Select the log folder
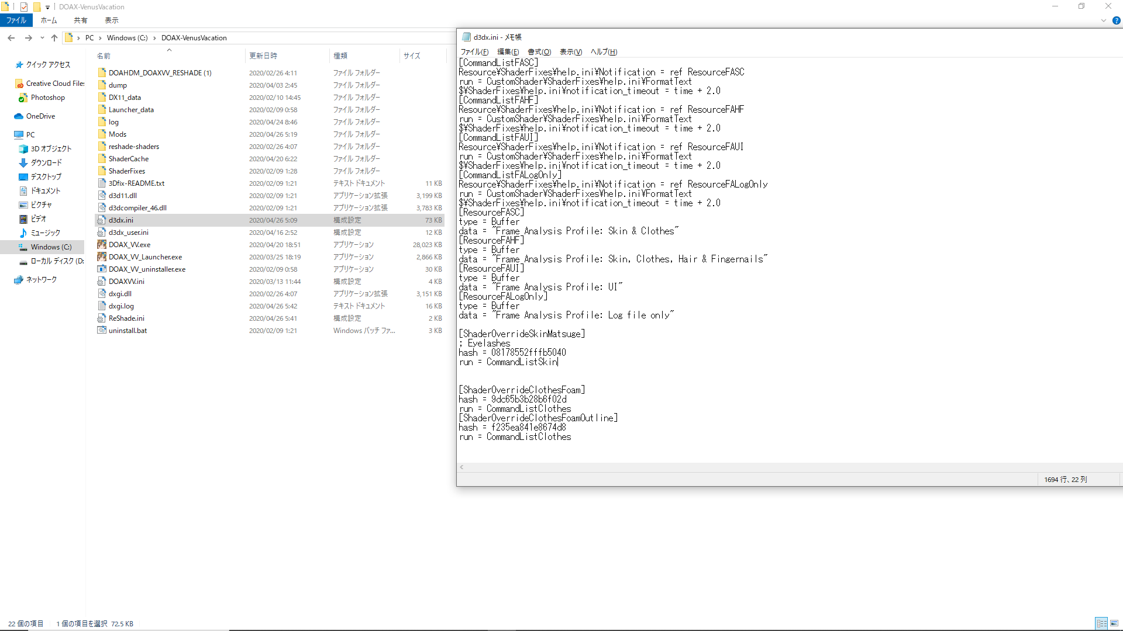Viewport: 1123px width, 631px height. [113, 122]
